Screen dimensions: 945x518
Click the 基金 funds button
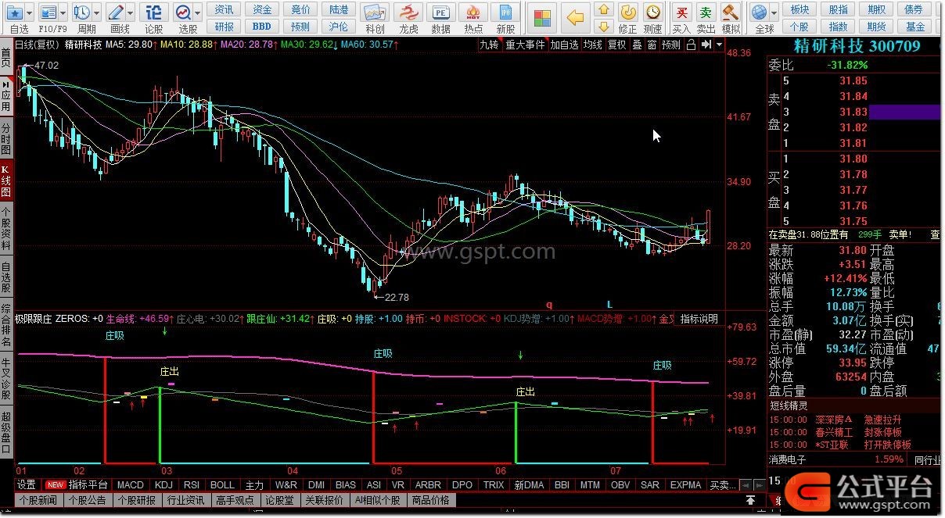tap(915, 26)
